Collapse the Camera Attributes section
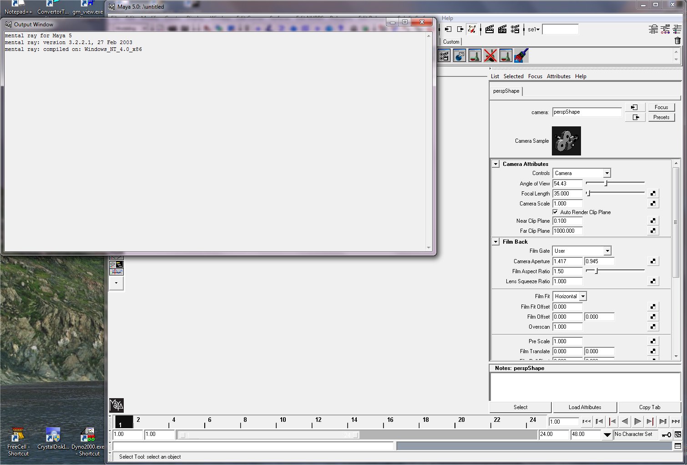Image resolution: width=687 pixels, height=465 pixels. point(496,164)
